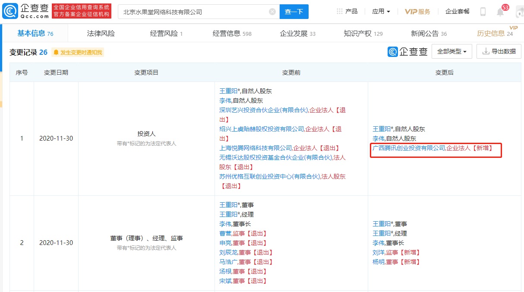The height and width of the screenshot is (292, 524).
Task: Expand the 应用 dropdown menu
Action: click(381, 12)
